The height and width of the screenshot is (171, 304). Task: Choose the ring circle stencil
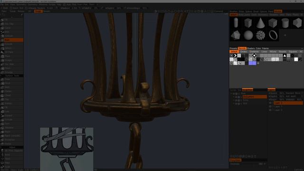(254, 56)
